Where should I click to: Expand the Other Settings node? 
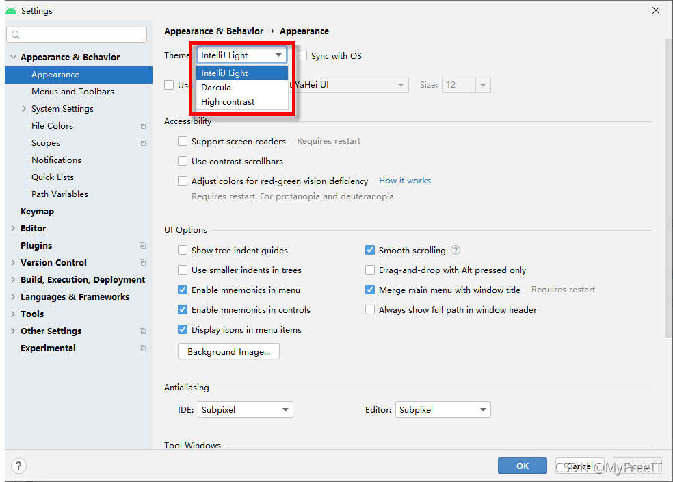pyautogui.click(x=13, y=331)
